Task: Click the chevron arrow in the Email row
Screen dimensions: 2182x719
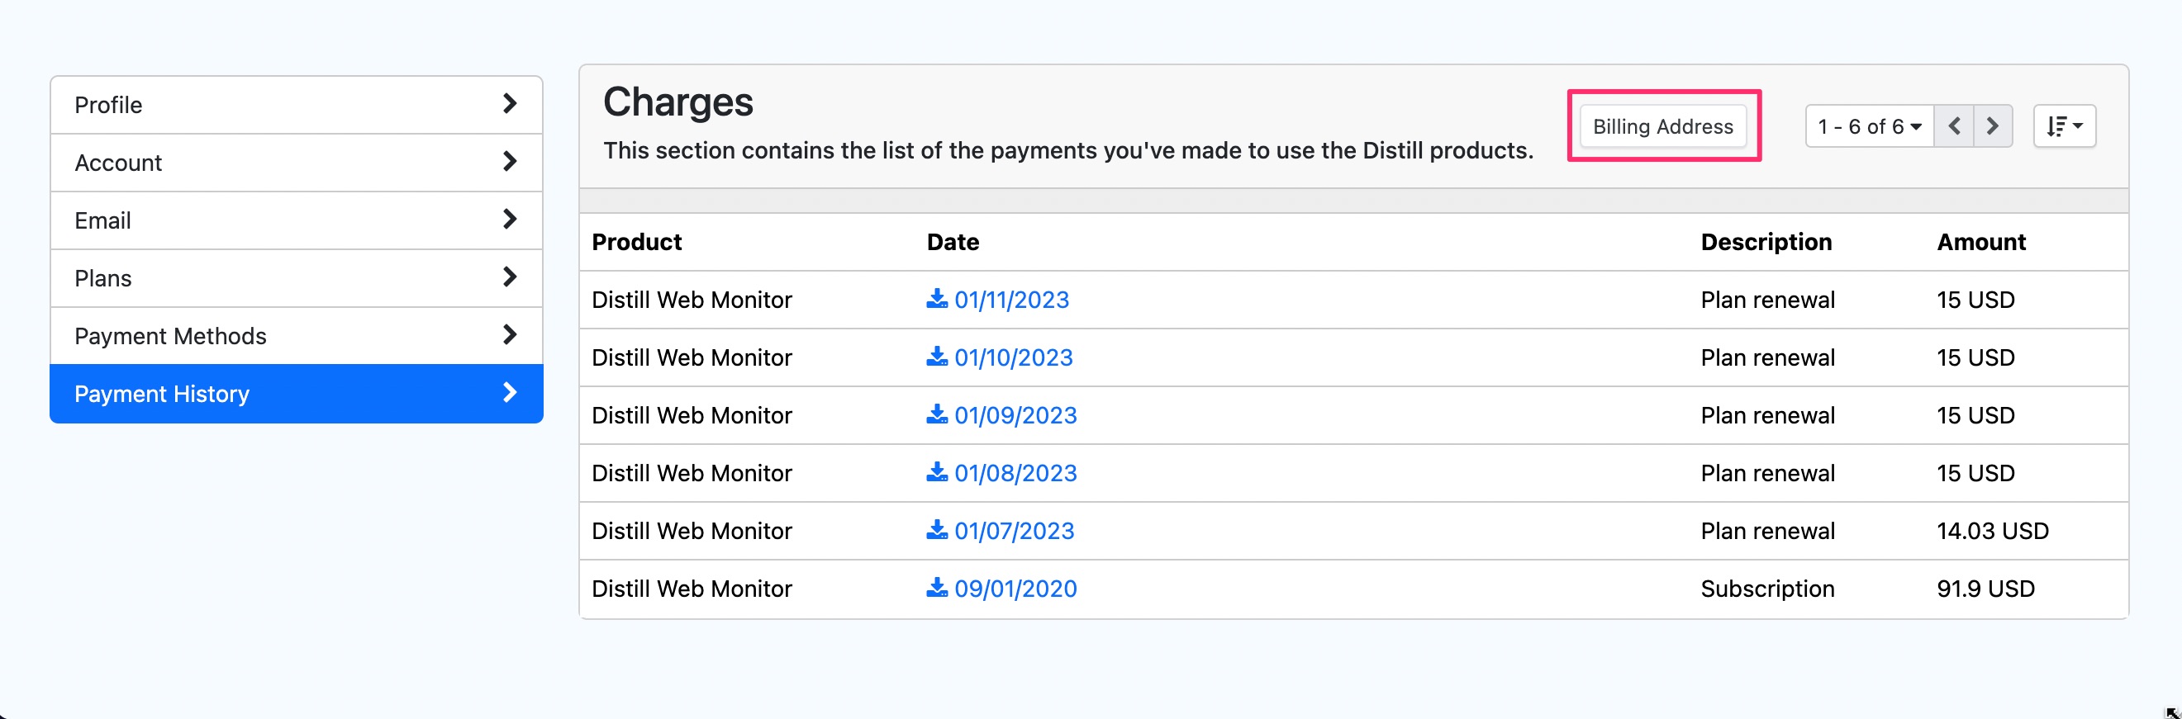Action: tap(510, 219)
